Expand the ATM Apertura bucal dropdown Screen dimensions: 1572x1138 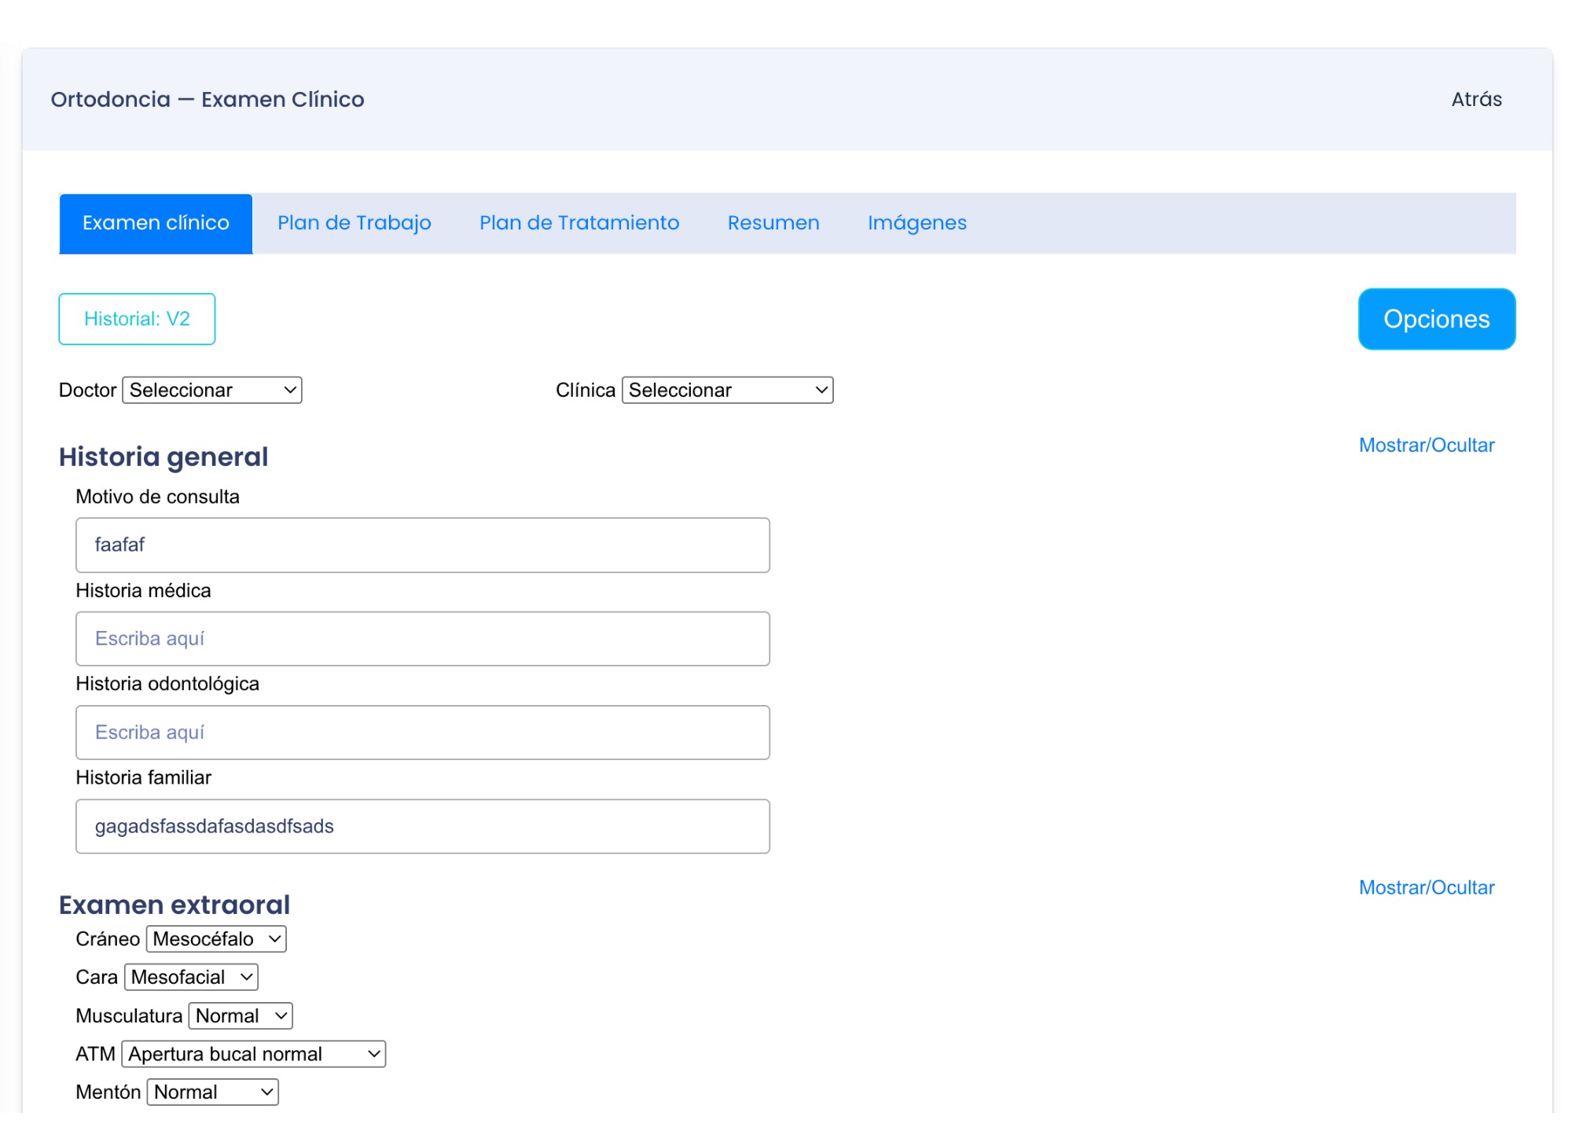tap(253, 1055)
